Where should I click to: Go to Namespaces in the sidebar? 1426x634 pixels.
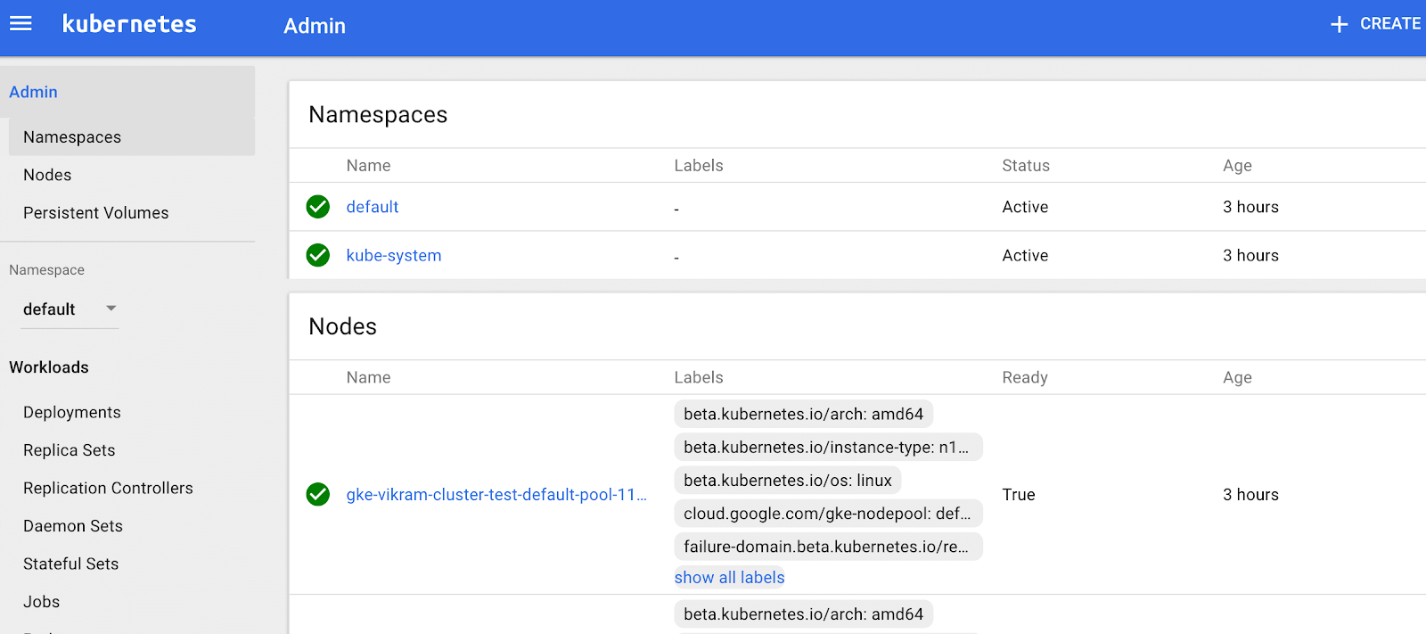tap(72, 137)
